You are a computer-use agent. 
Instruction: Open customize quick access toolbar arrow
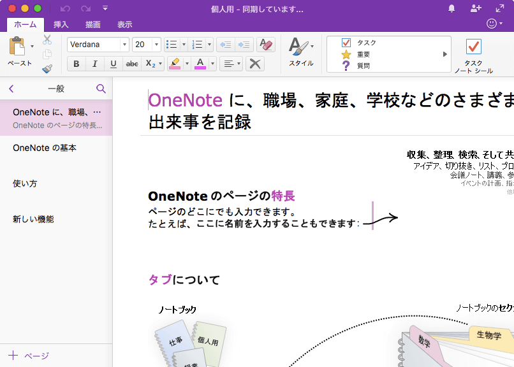tap(105, 8)
